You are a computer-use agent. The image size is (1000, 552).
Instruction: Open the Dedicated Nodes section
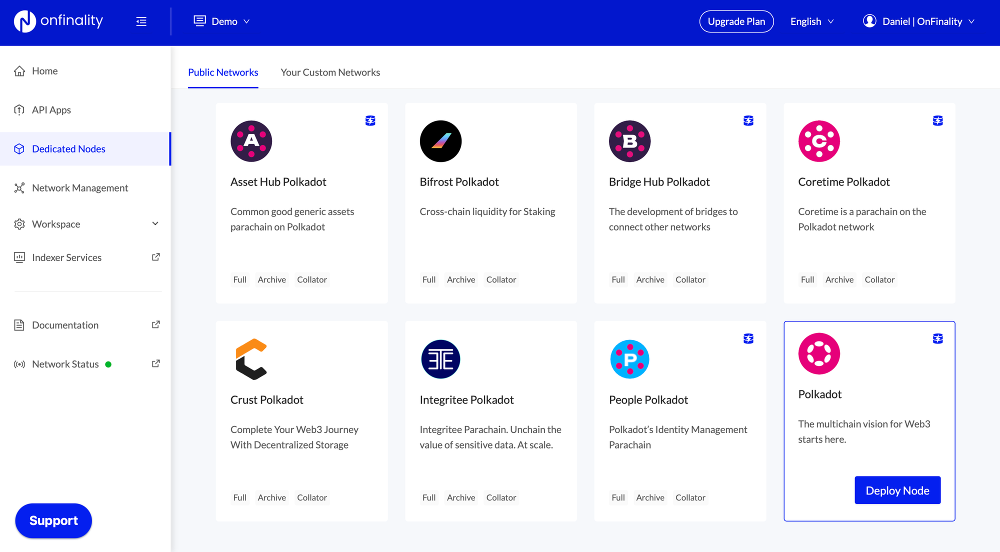click(x=68, y=148)
